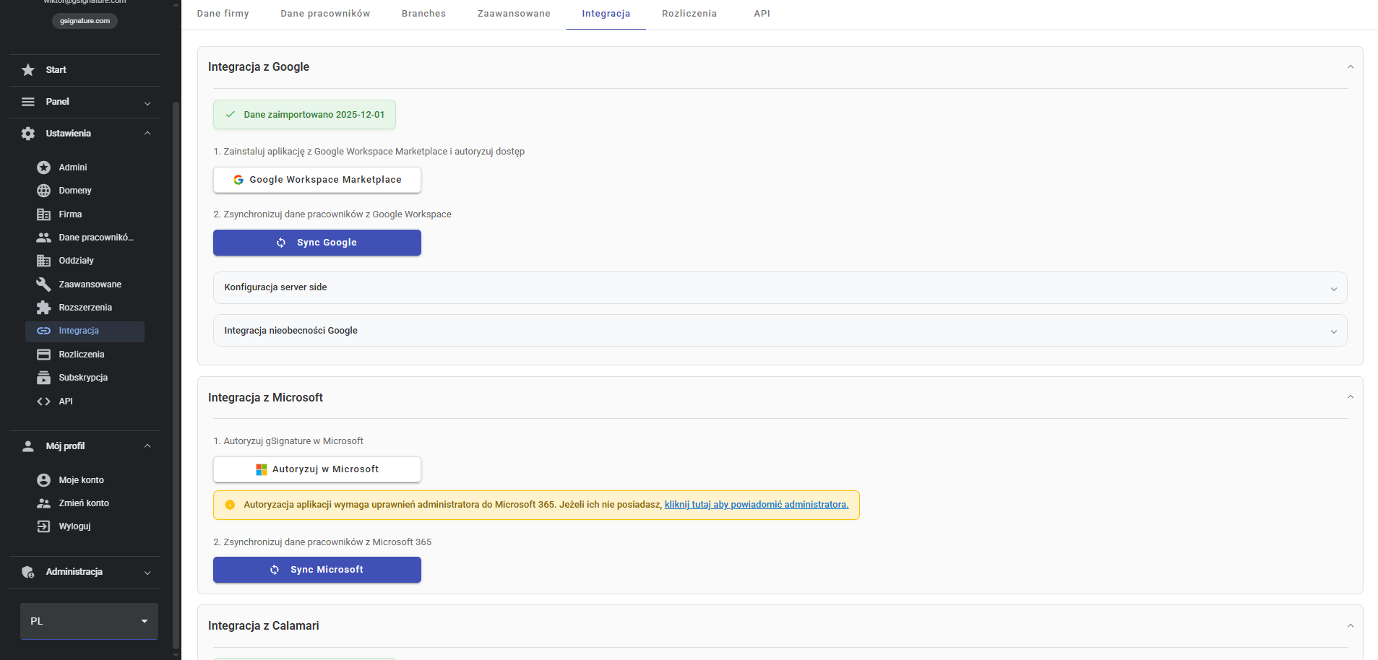Click the Google logo on Marketplace button

coord(238,180)
